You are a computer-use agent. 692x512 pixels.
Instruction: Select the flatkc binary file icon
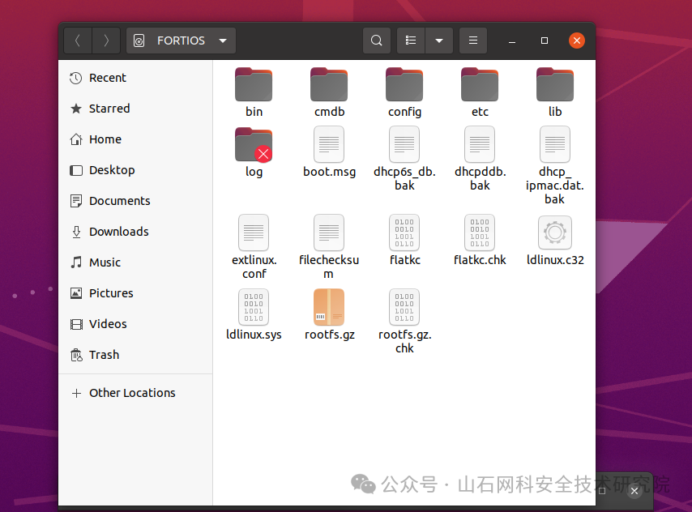(404, 233)
